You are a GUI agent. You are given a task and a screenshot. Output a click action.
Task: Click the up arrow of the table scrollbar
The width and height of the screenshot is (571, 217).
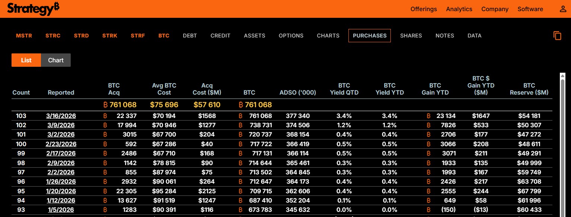click(562, 76)
